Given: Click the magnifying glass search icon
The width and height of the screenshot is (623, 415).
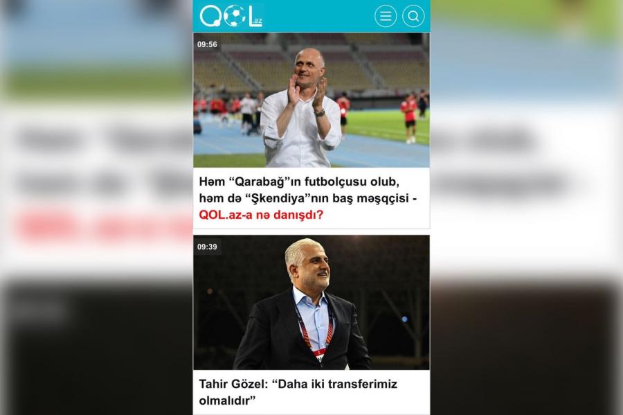Looking at the screenshot, I should click(x=413, y=16).
